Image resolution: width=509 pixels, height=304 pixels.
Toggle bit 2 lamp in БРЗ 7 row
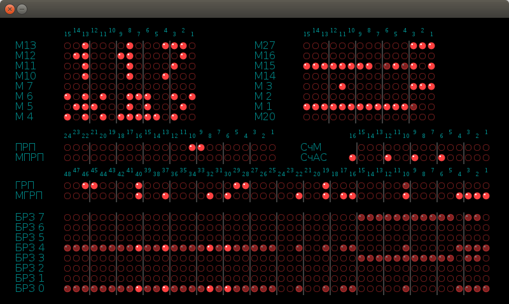click(477, 218)
